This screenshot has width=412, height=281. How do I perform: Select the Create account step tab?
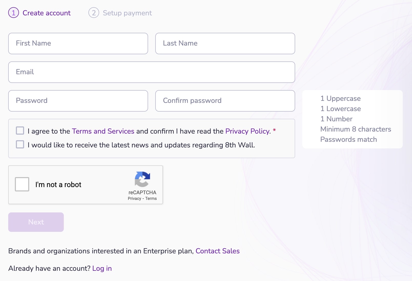point(39,13)
